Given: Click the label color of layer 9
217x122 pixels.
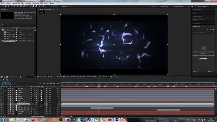Looking at the screenshot, I should click(x=11, y=104).
